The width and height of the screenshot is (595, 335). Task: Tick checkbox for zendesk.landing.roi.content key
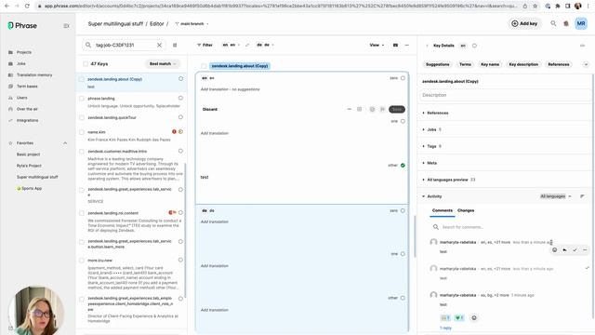82,213
